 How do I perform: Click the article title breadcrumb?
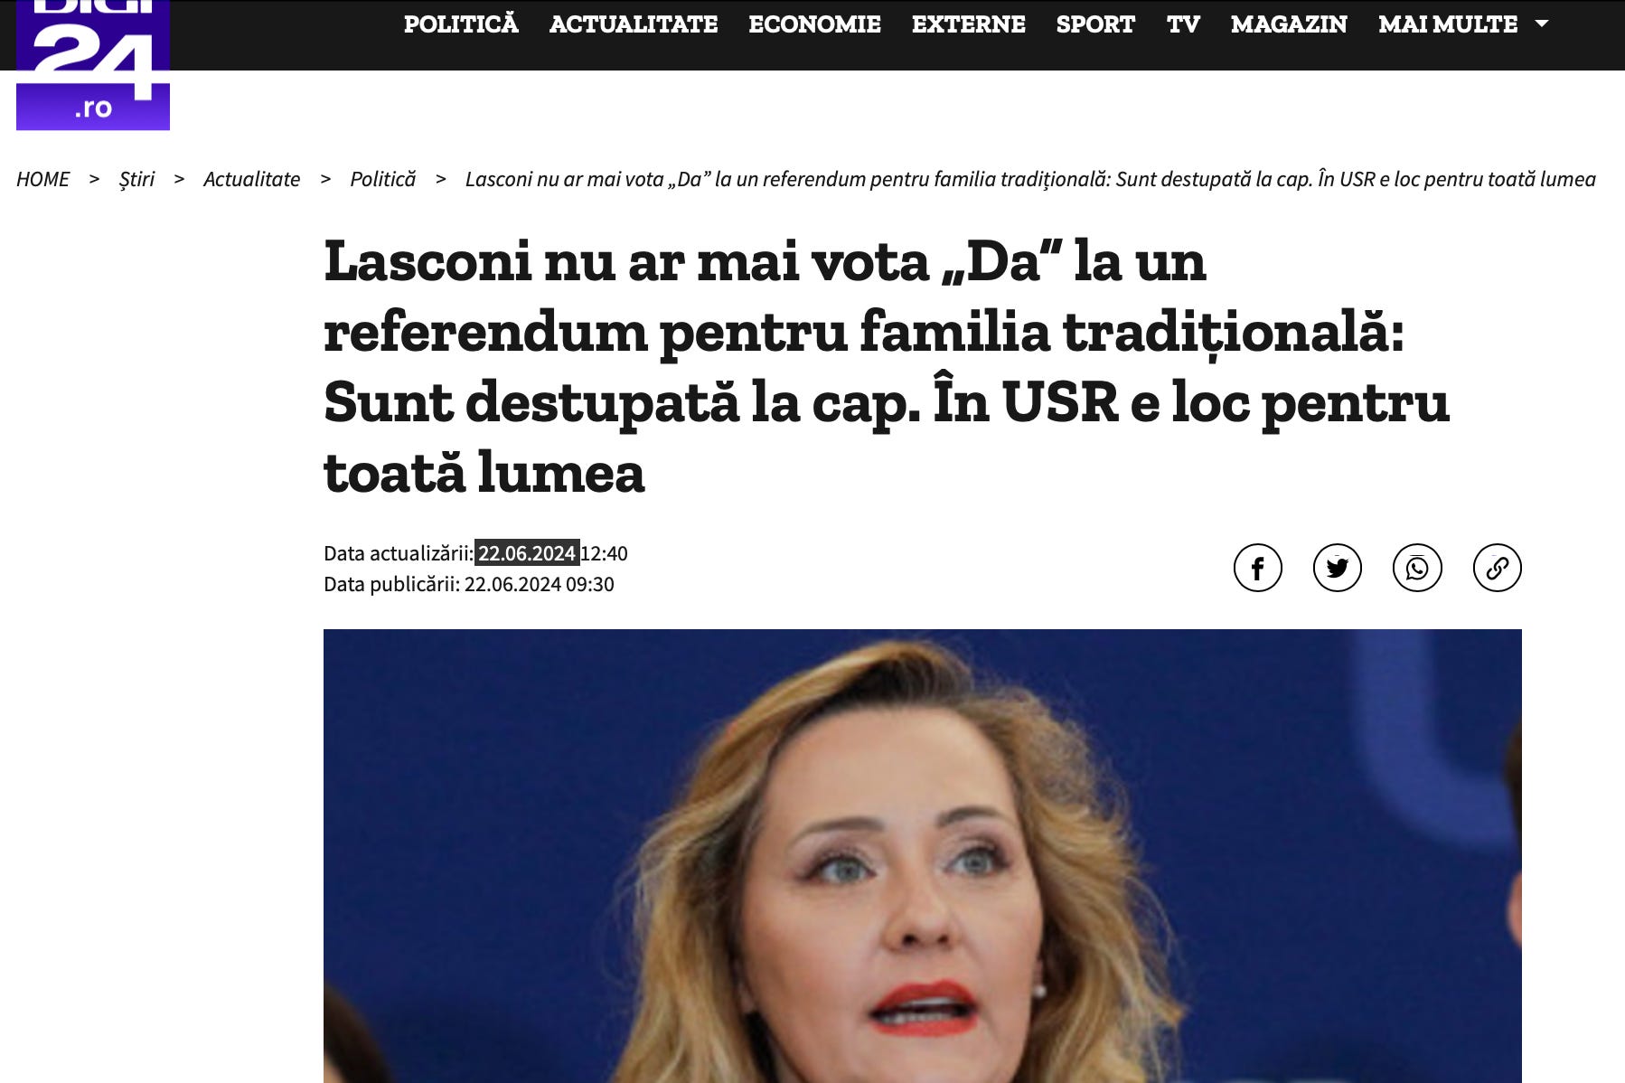[x=1030, y=179]
